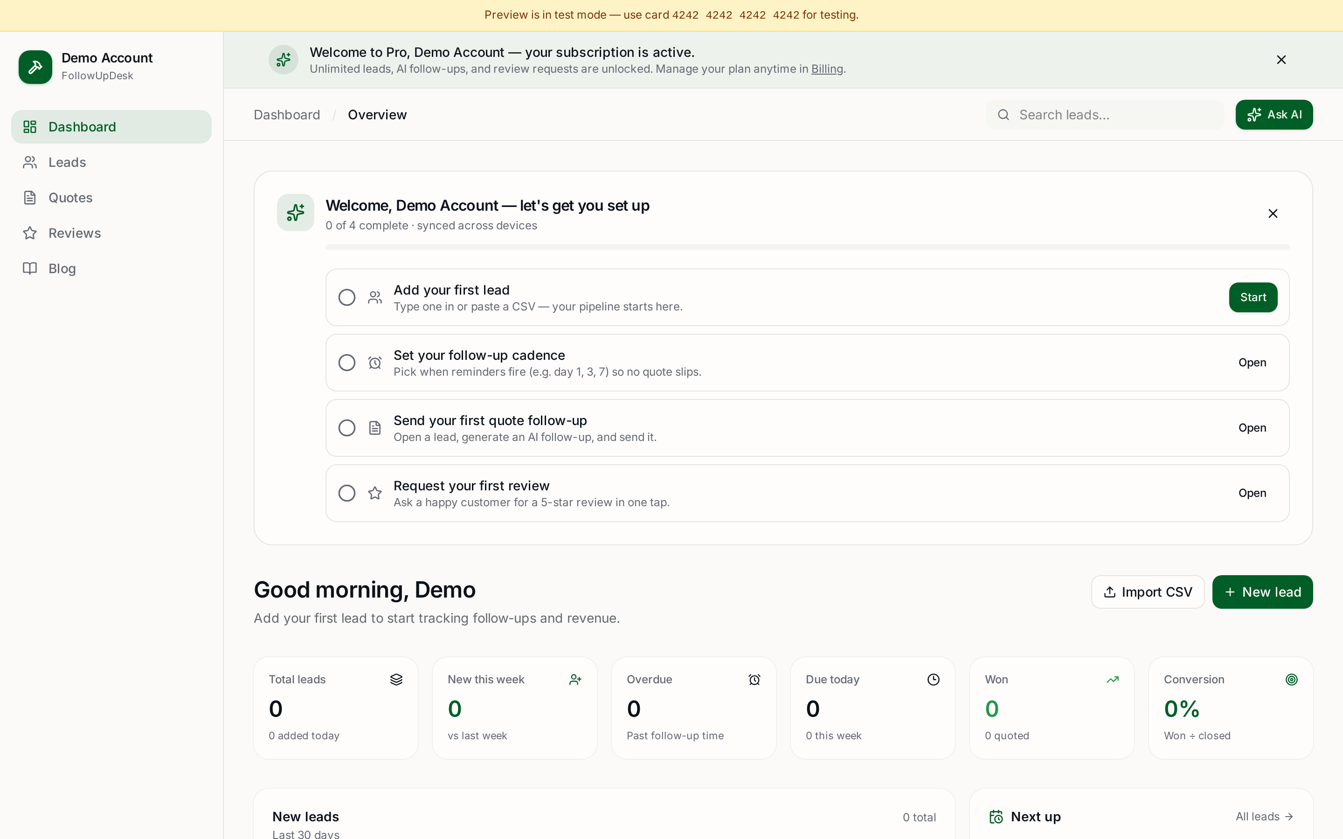Click the Overview breadcrumb

(x=377, y=115)
